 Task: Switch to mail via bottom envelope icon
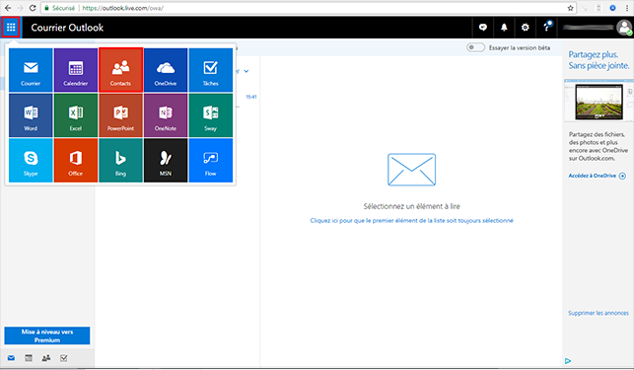tap(11, 358)
